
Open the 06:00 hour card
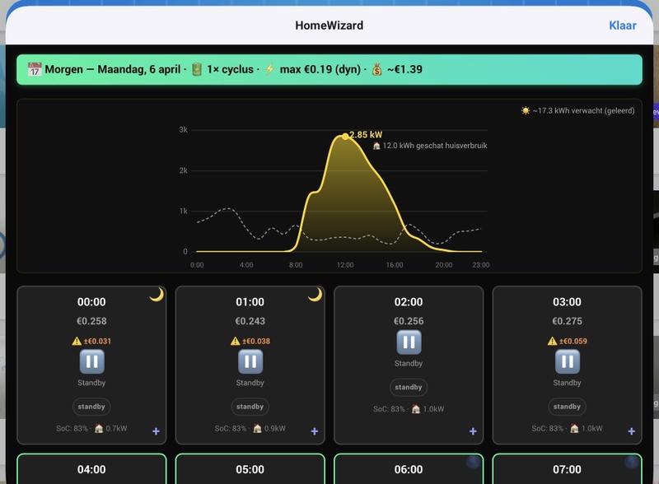pyautogui.click(x=409, y=469)
